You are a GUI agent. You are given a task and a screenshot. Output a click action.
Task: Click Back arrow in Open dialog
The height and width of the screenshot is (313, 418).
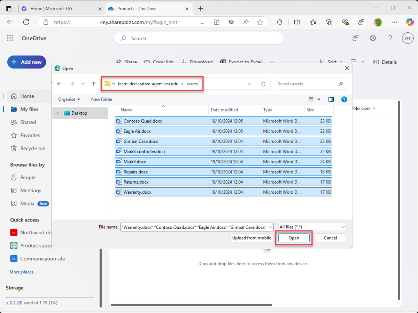59,84
